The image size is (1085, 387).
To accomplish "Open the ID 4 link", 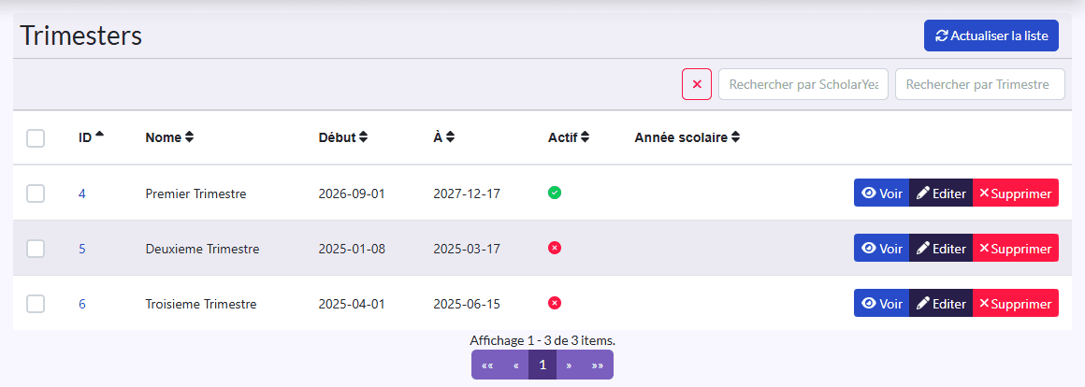I will (x=81, y=193).
